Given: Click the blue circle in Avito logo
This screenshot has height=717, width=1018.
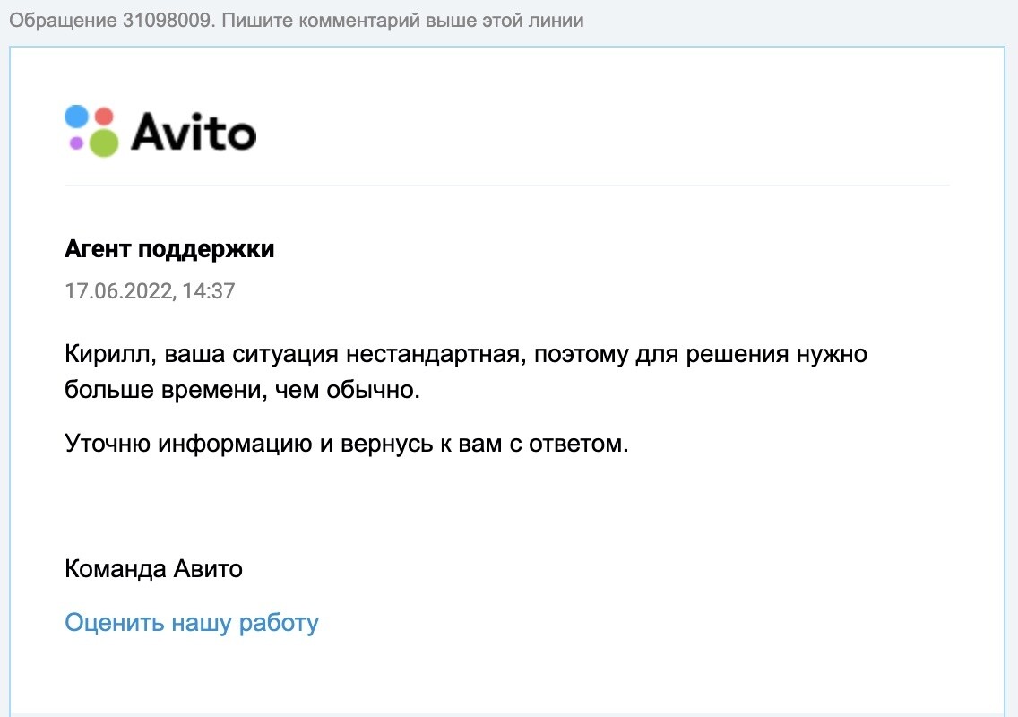Looking at the screenshot, I should [76, 117].
